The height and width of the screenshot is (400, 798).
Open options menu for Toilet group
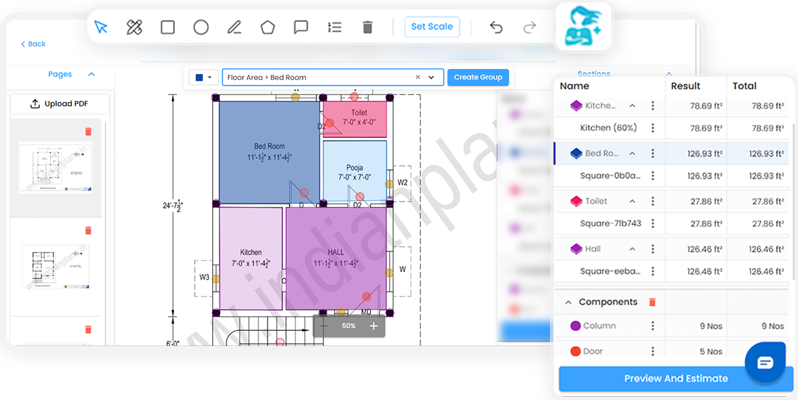pyautogui.click(x=653, y=202)
